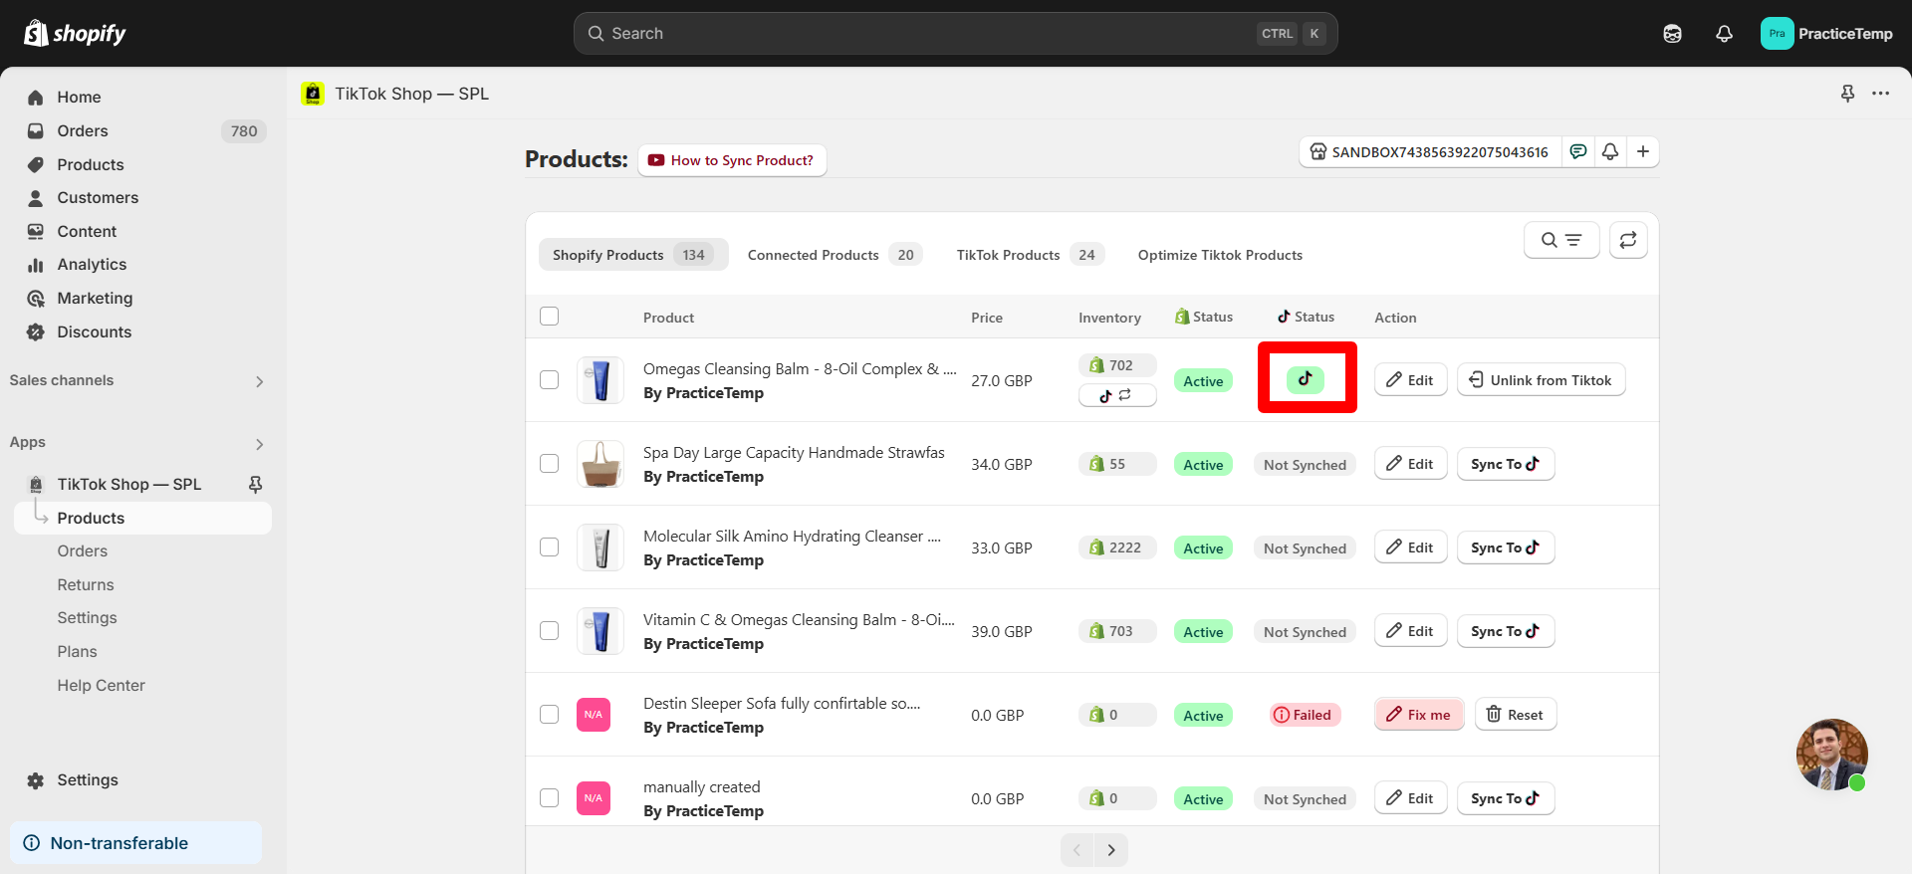Click the refresh products sync icon
The height and width of the screenshot is (874, 1912).
pyautogui.click(x=1628, y=240)
